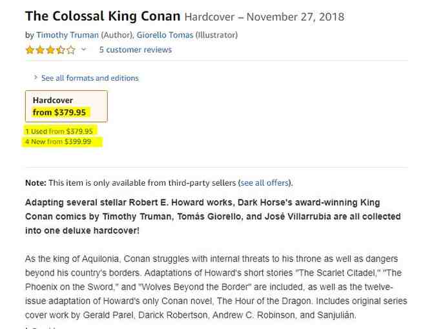
Task: Click The Colossal King Conan title
Action: coord(103,16)
